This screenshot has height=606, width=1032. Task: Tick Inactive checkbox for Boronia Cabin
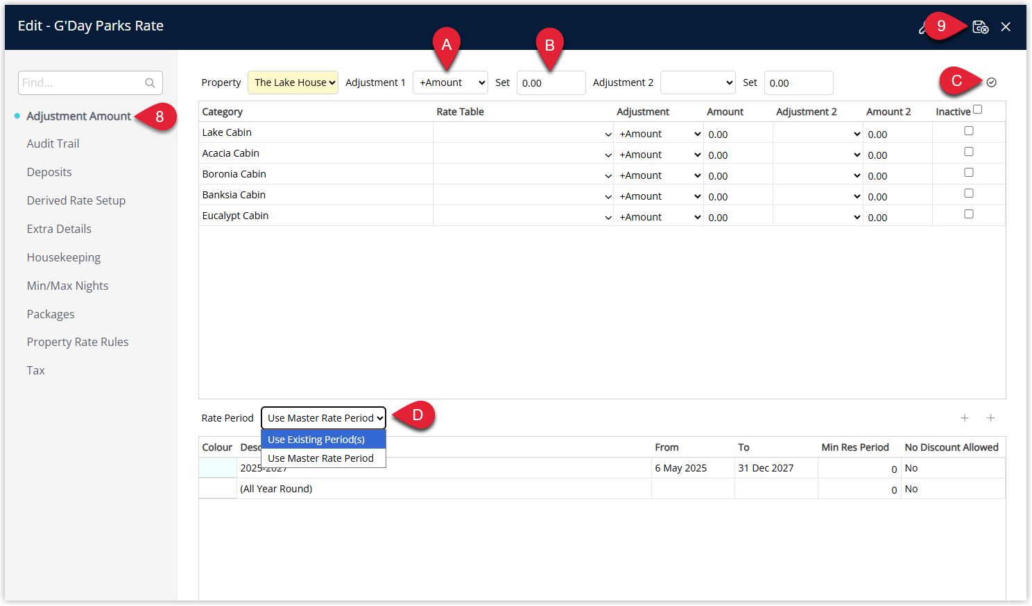969,173
